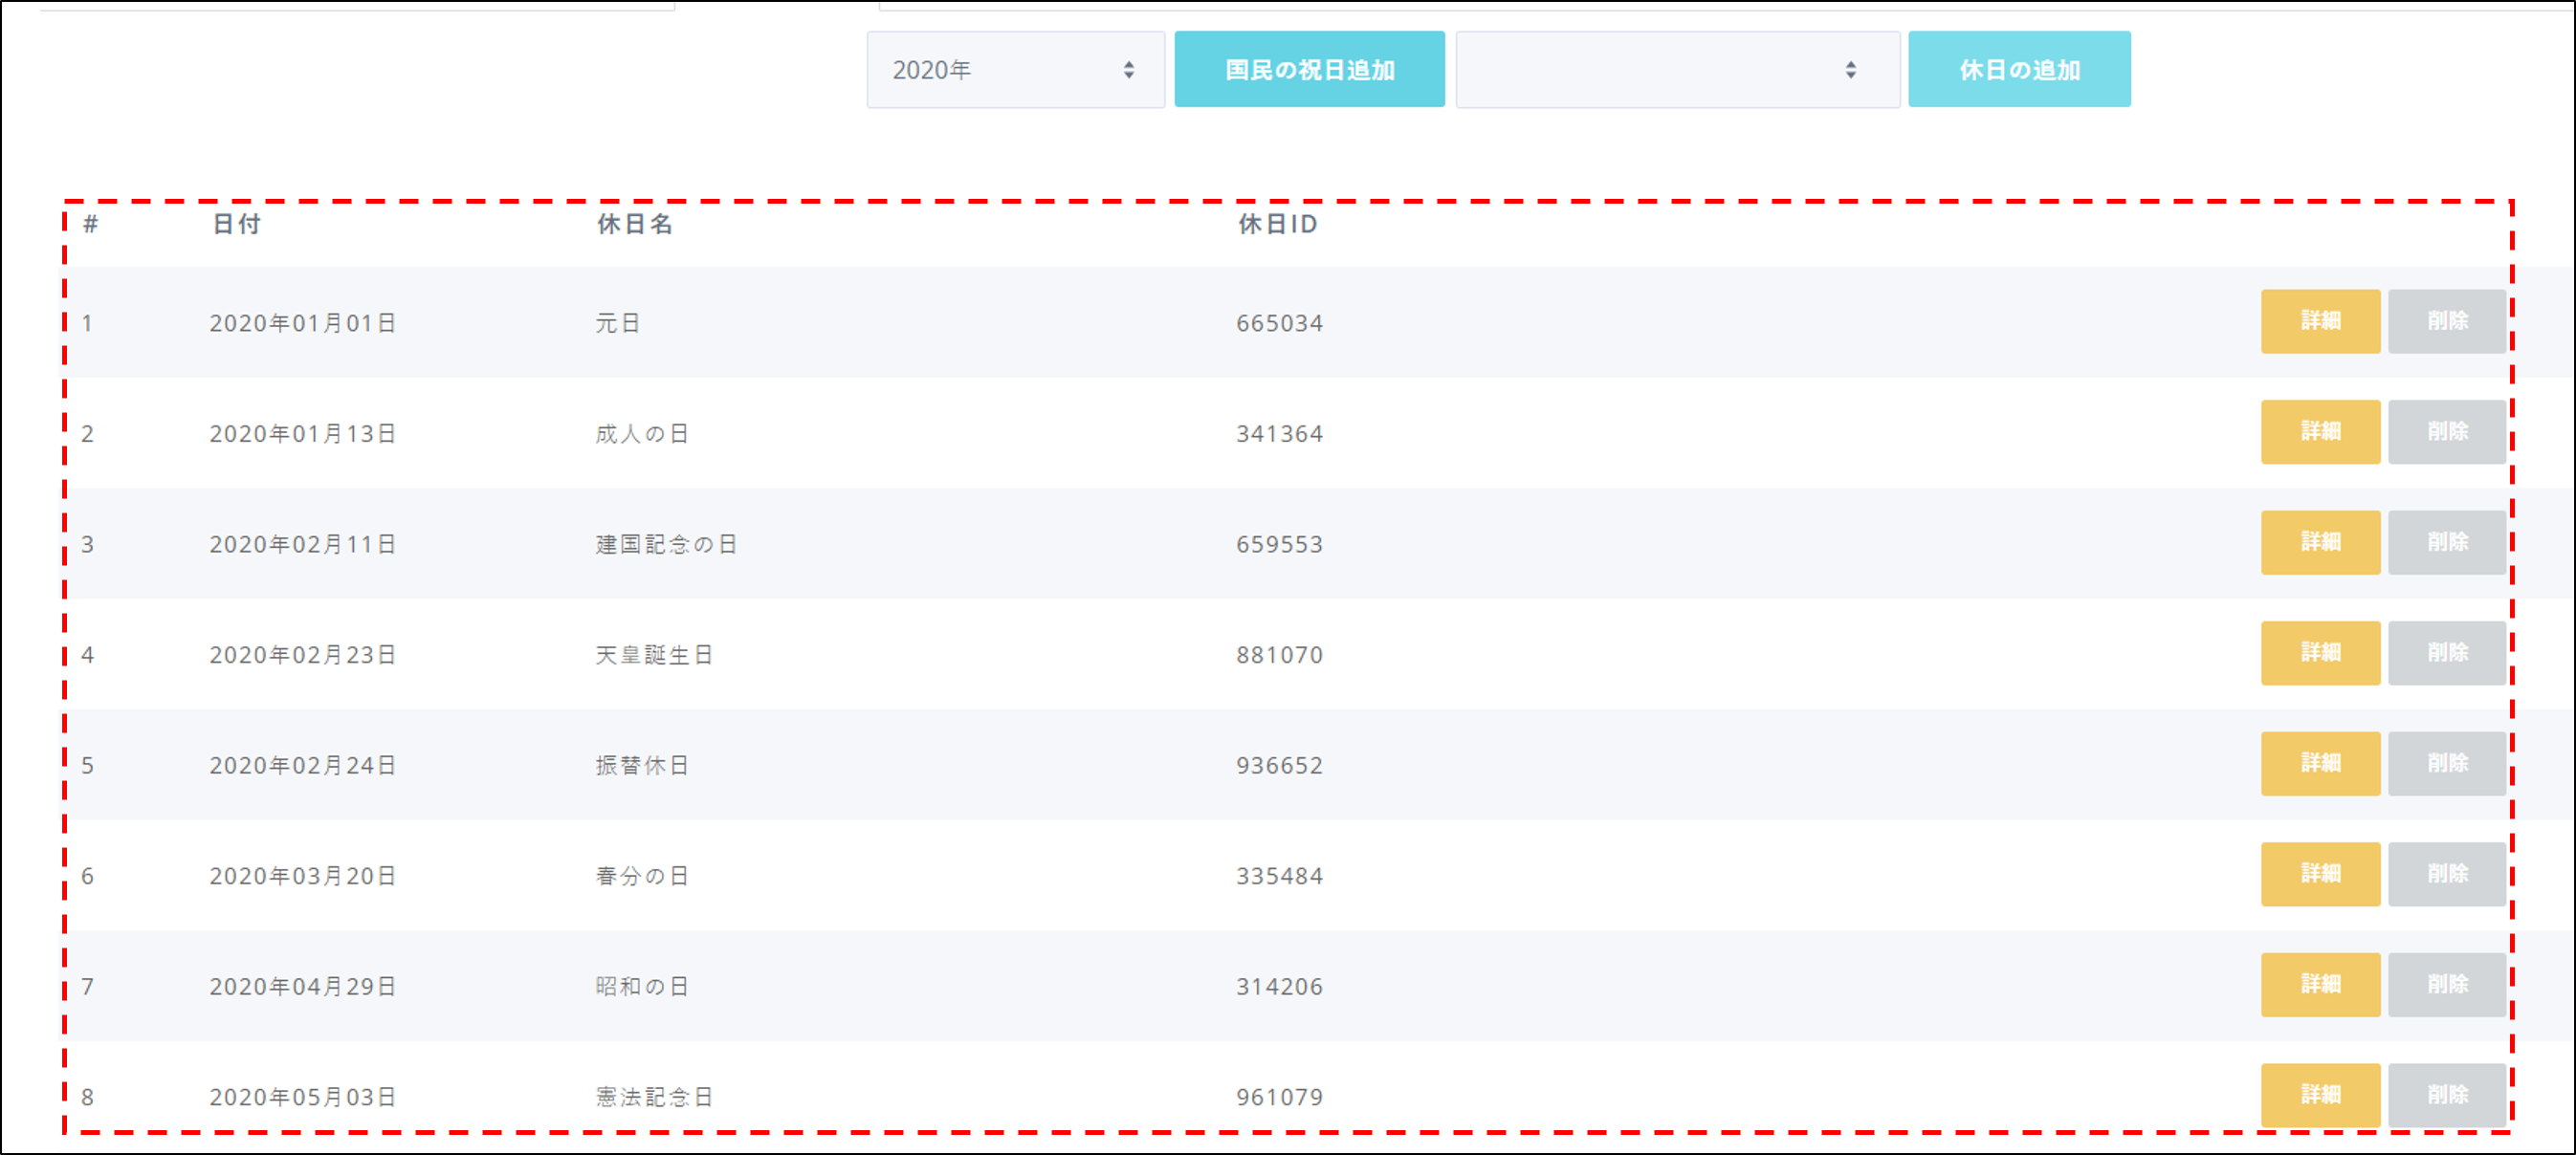The image size is (2576, 1155).
Task: View details of 建国記念の日
Action: click(2319, 542)
